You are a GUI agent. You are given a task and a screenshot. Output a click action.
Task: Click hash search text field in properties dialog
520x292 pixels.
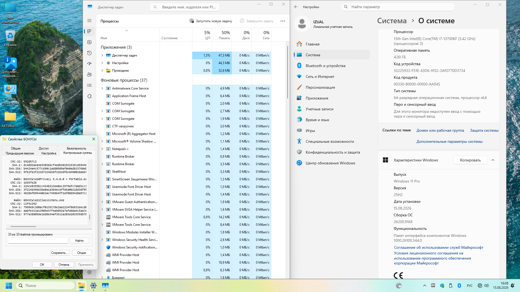(x=38, y=241)
